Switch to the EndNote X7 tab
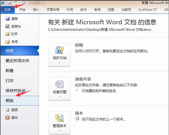This screenshot has width=169, height=135. [147, 10]
